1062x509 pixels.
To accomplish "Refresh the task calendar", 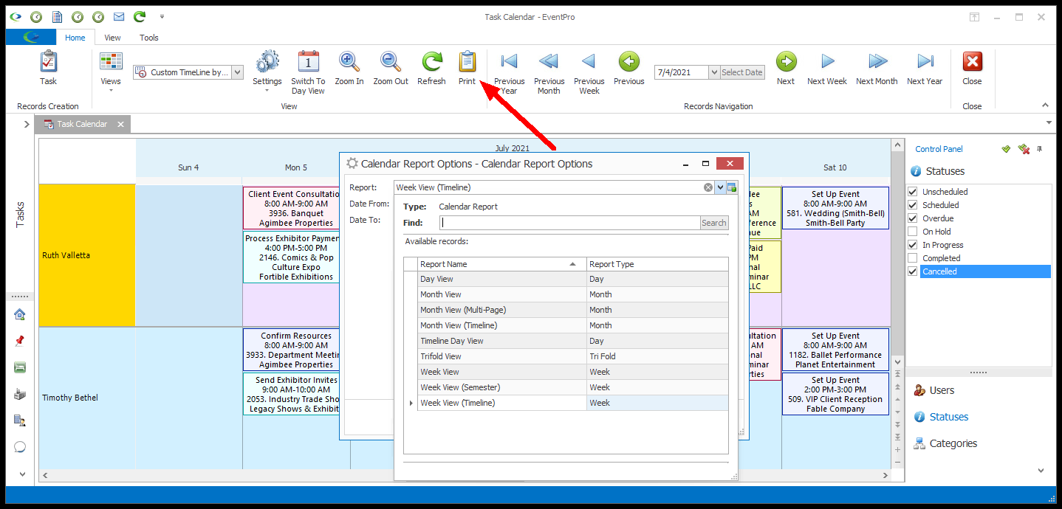I will tap(431, 68).
